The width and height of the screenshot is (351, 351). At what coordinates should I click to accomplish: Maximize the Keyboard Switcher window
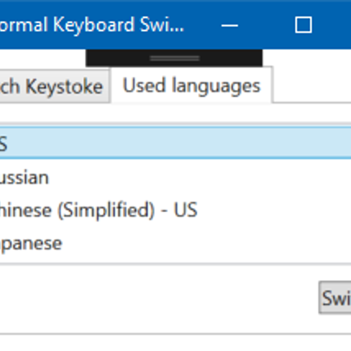click(x=303, y=25)
